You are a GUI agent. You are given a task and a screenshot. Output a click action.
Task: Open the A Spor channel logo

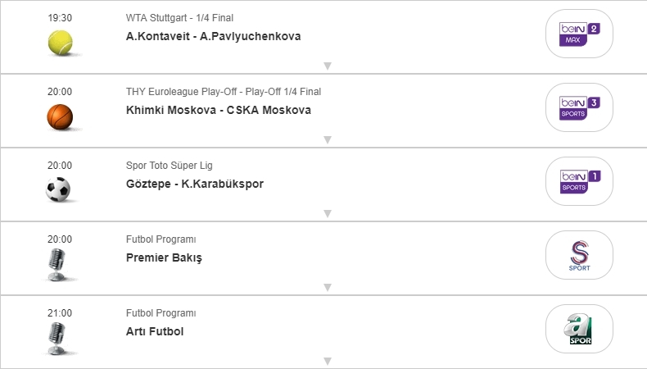[x=579, y=329]
